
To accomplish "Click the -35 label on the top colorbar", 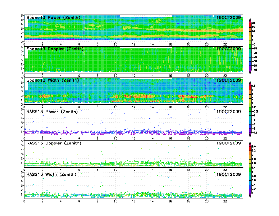I will (254, 66).
